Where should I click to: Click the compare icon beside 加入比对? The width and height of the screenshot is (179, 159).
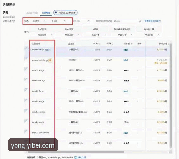tap(76, 158)
